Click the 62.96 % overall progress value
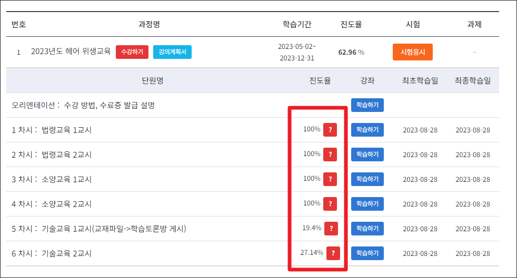Screen dimensions: 517x278 [351, 53]
